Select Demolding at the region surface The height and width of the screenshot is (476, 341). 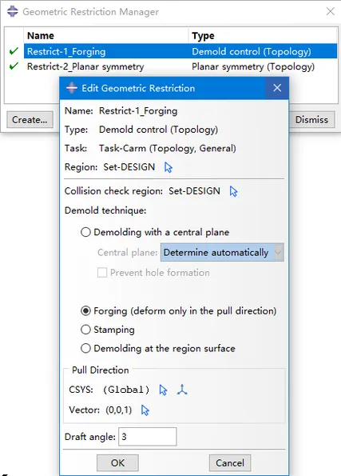pyautogui.click(x=85, y=348)
